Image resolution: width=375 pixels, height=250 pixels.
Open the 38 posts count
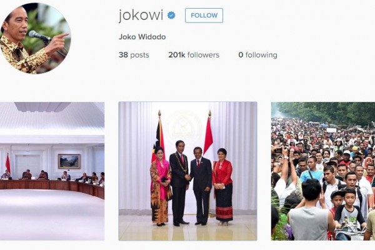pos(134,55)
